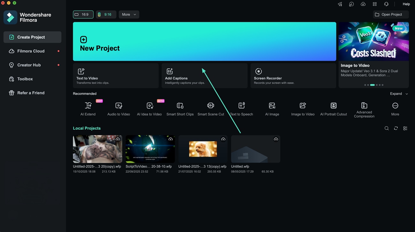Open the Add Captions card
Image resolution: width=415 pixels, height=232 pixels.
[204, 76]
